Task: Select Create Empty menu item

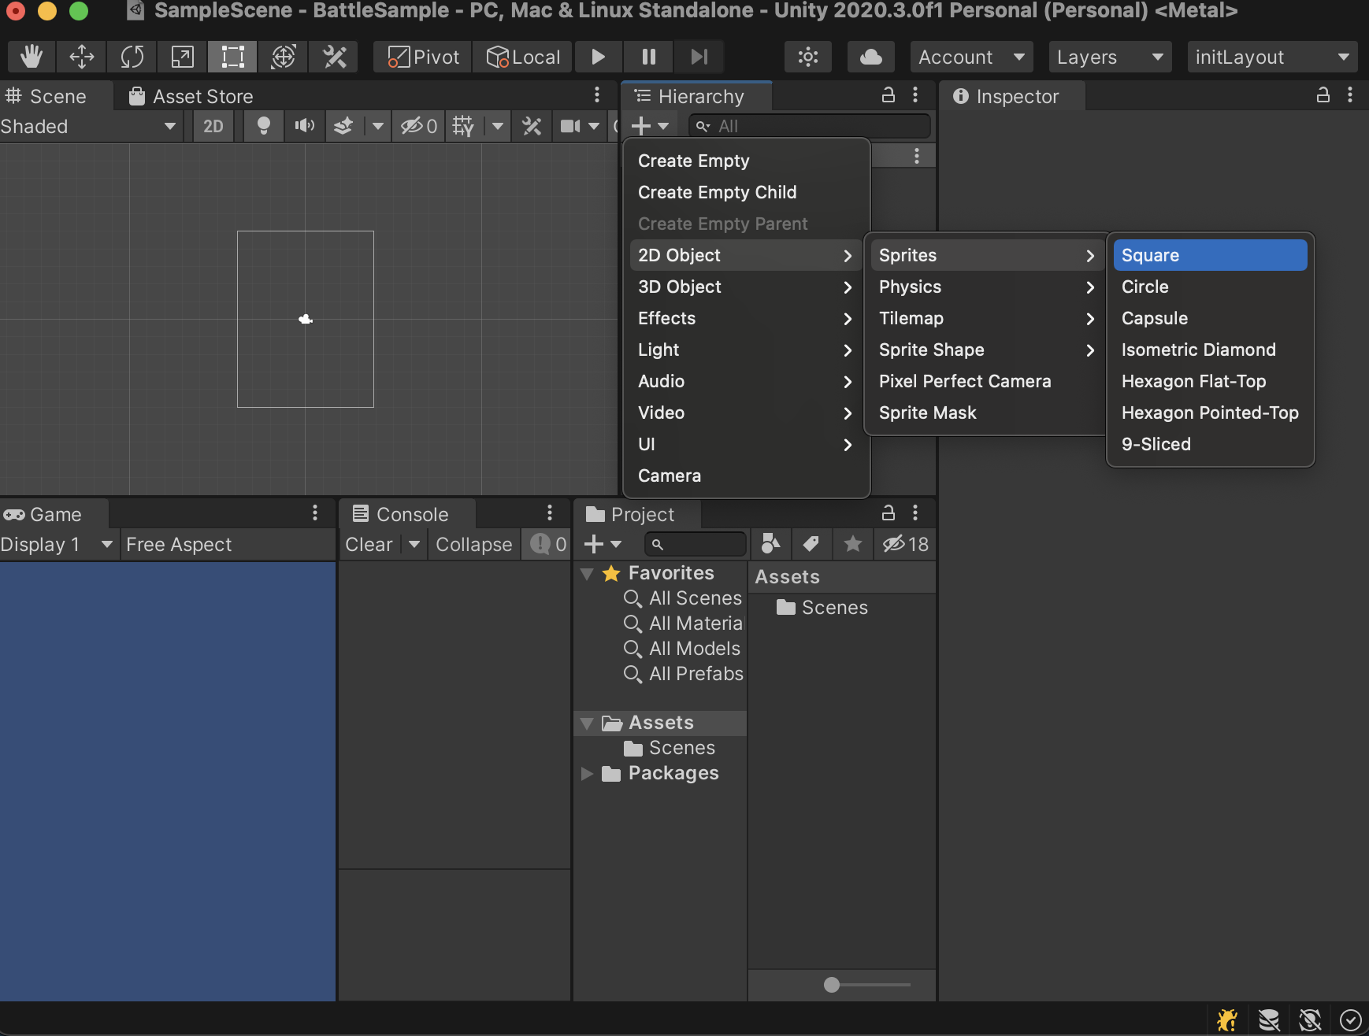Action: click(747, 161)
